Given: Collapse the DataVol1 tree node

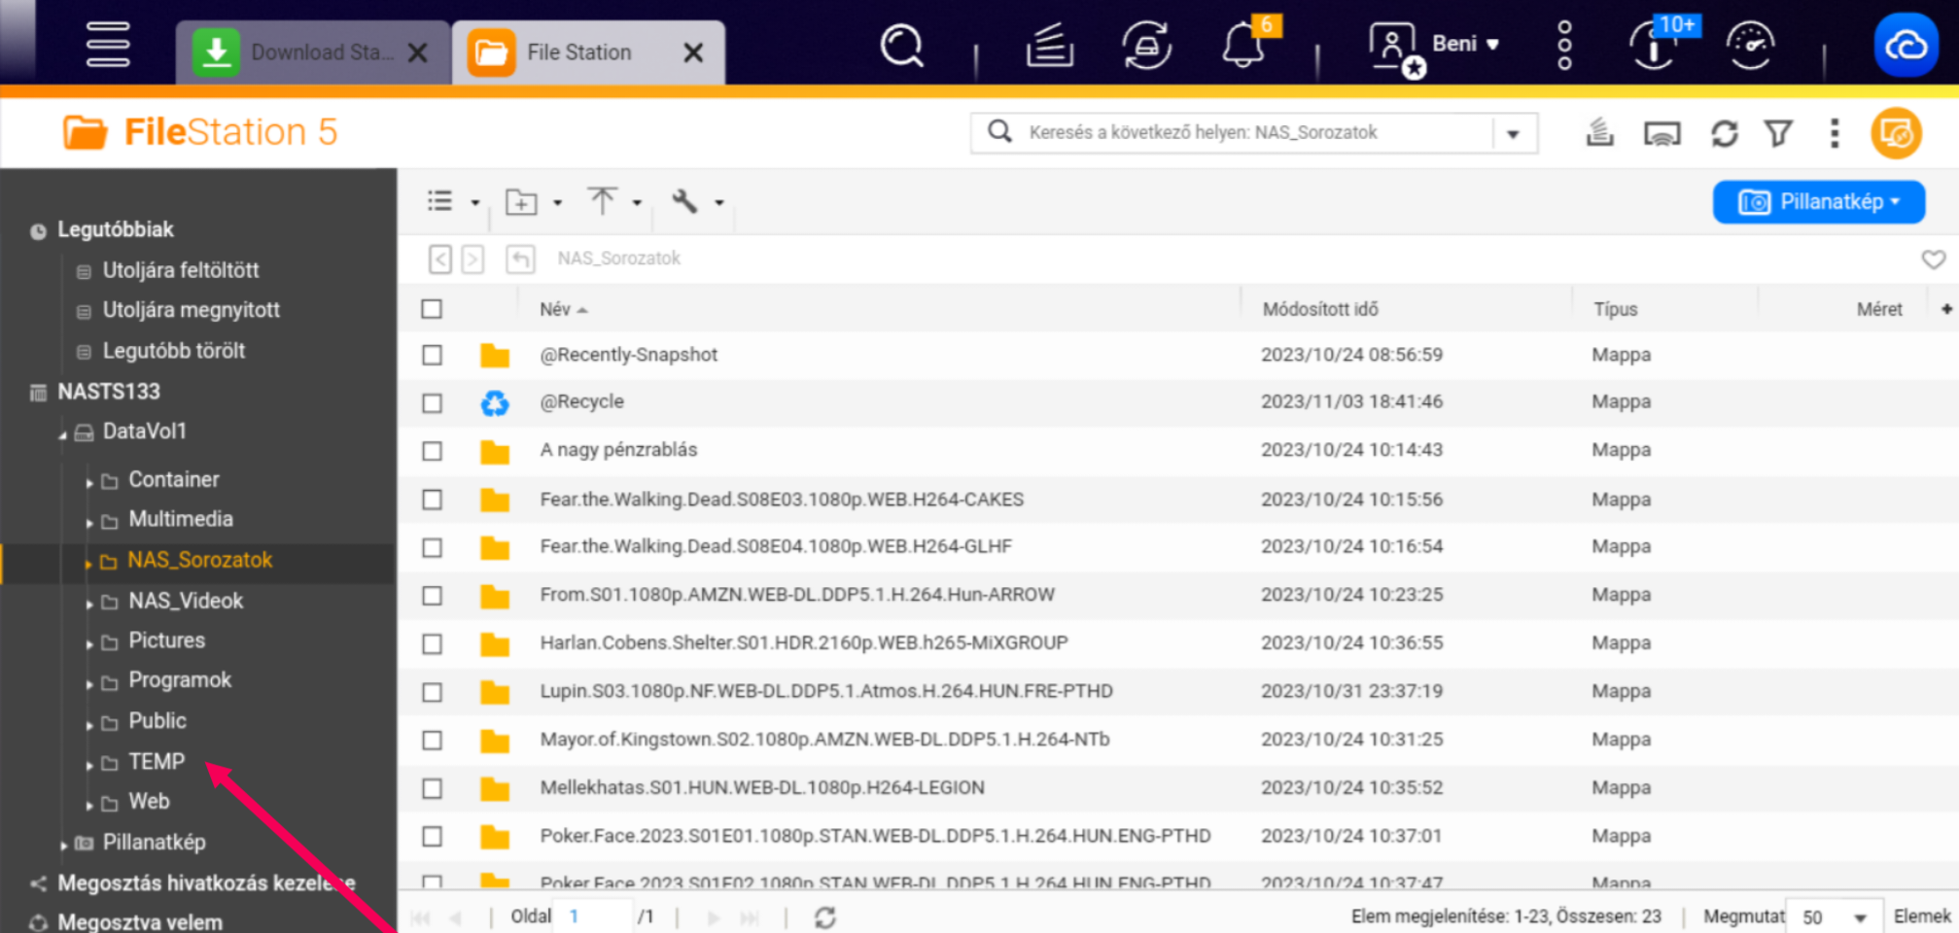Looking at the screenshot, I should point(63,434).
